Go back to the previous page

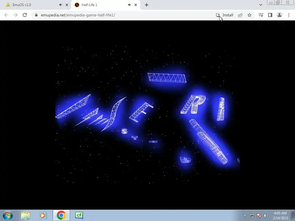(6, 15)
